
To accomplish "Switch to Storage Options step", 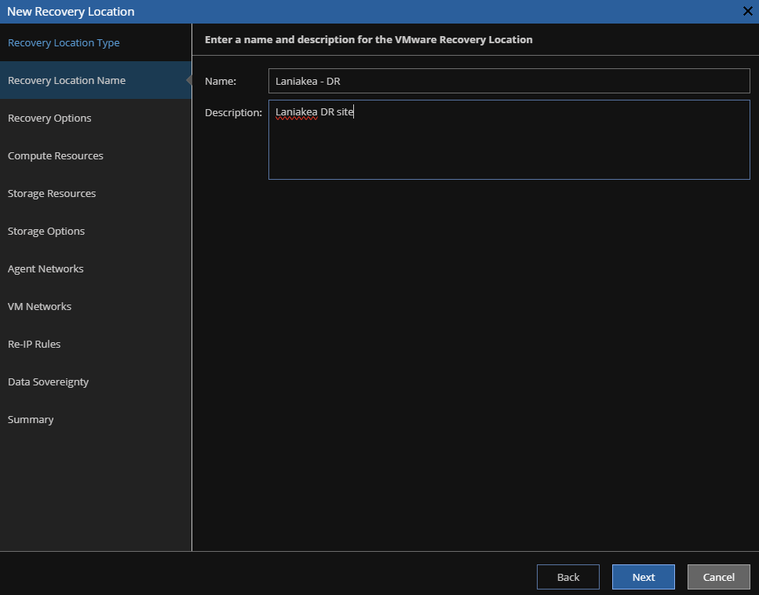I will [96, 232].
